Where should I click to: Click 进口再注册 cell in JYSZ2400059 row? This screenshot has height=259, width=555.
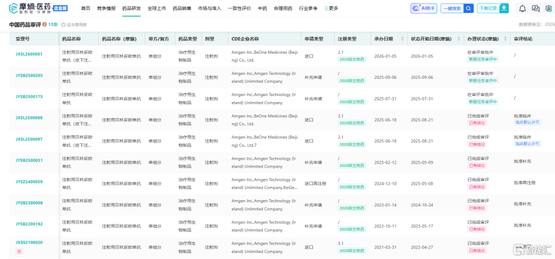tap(315, 183)
